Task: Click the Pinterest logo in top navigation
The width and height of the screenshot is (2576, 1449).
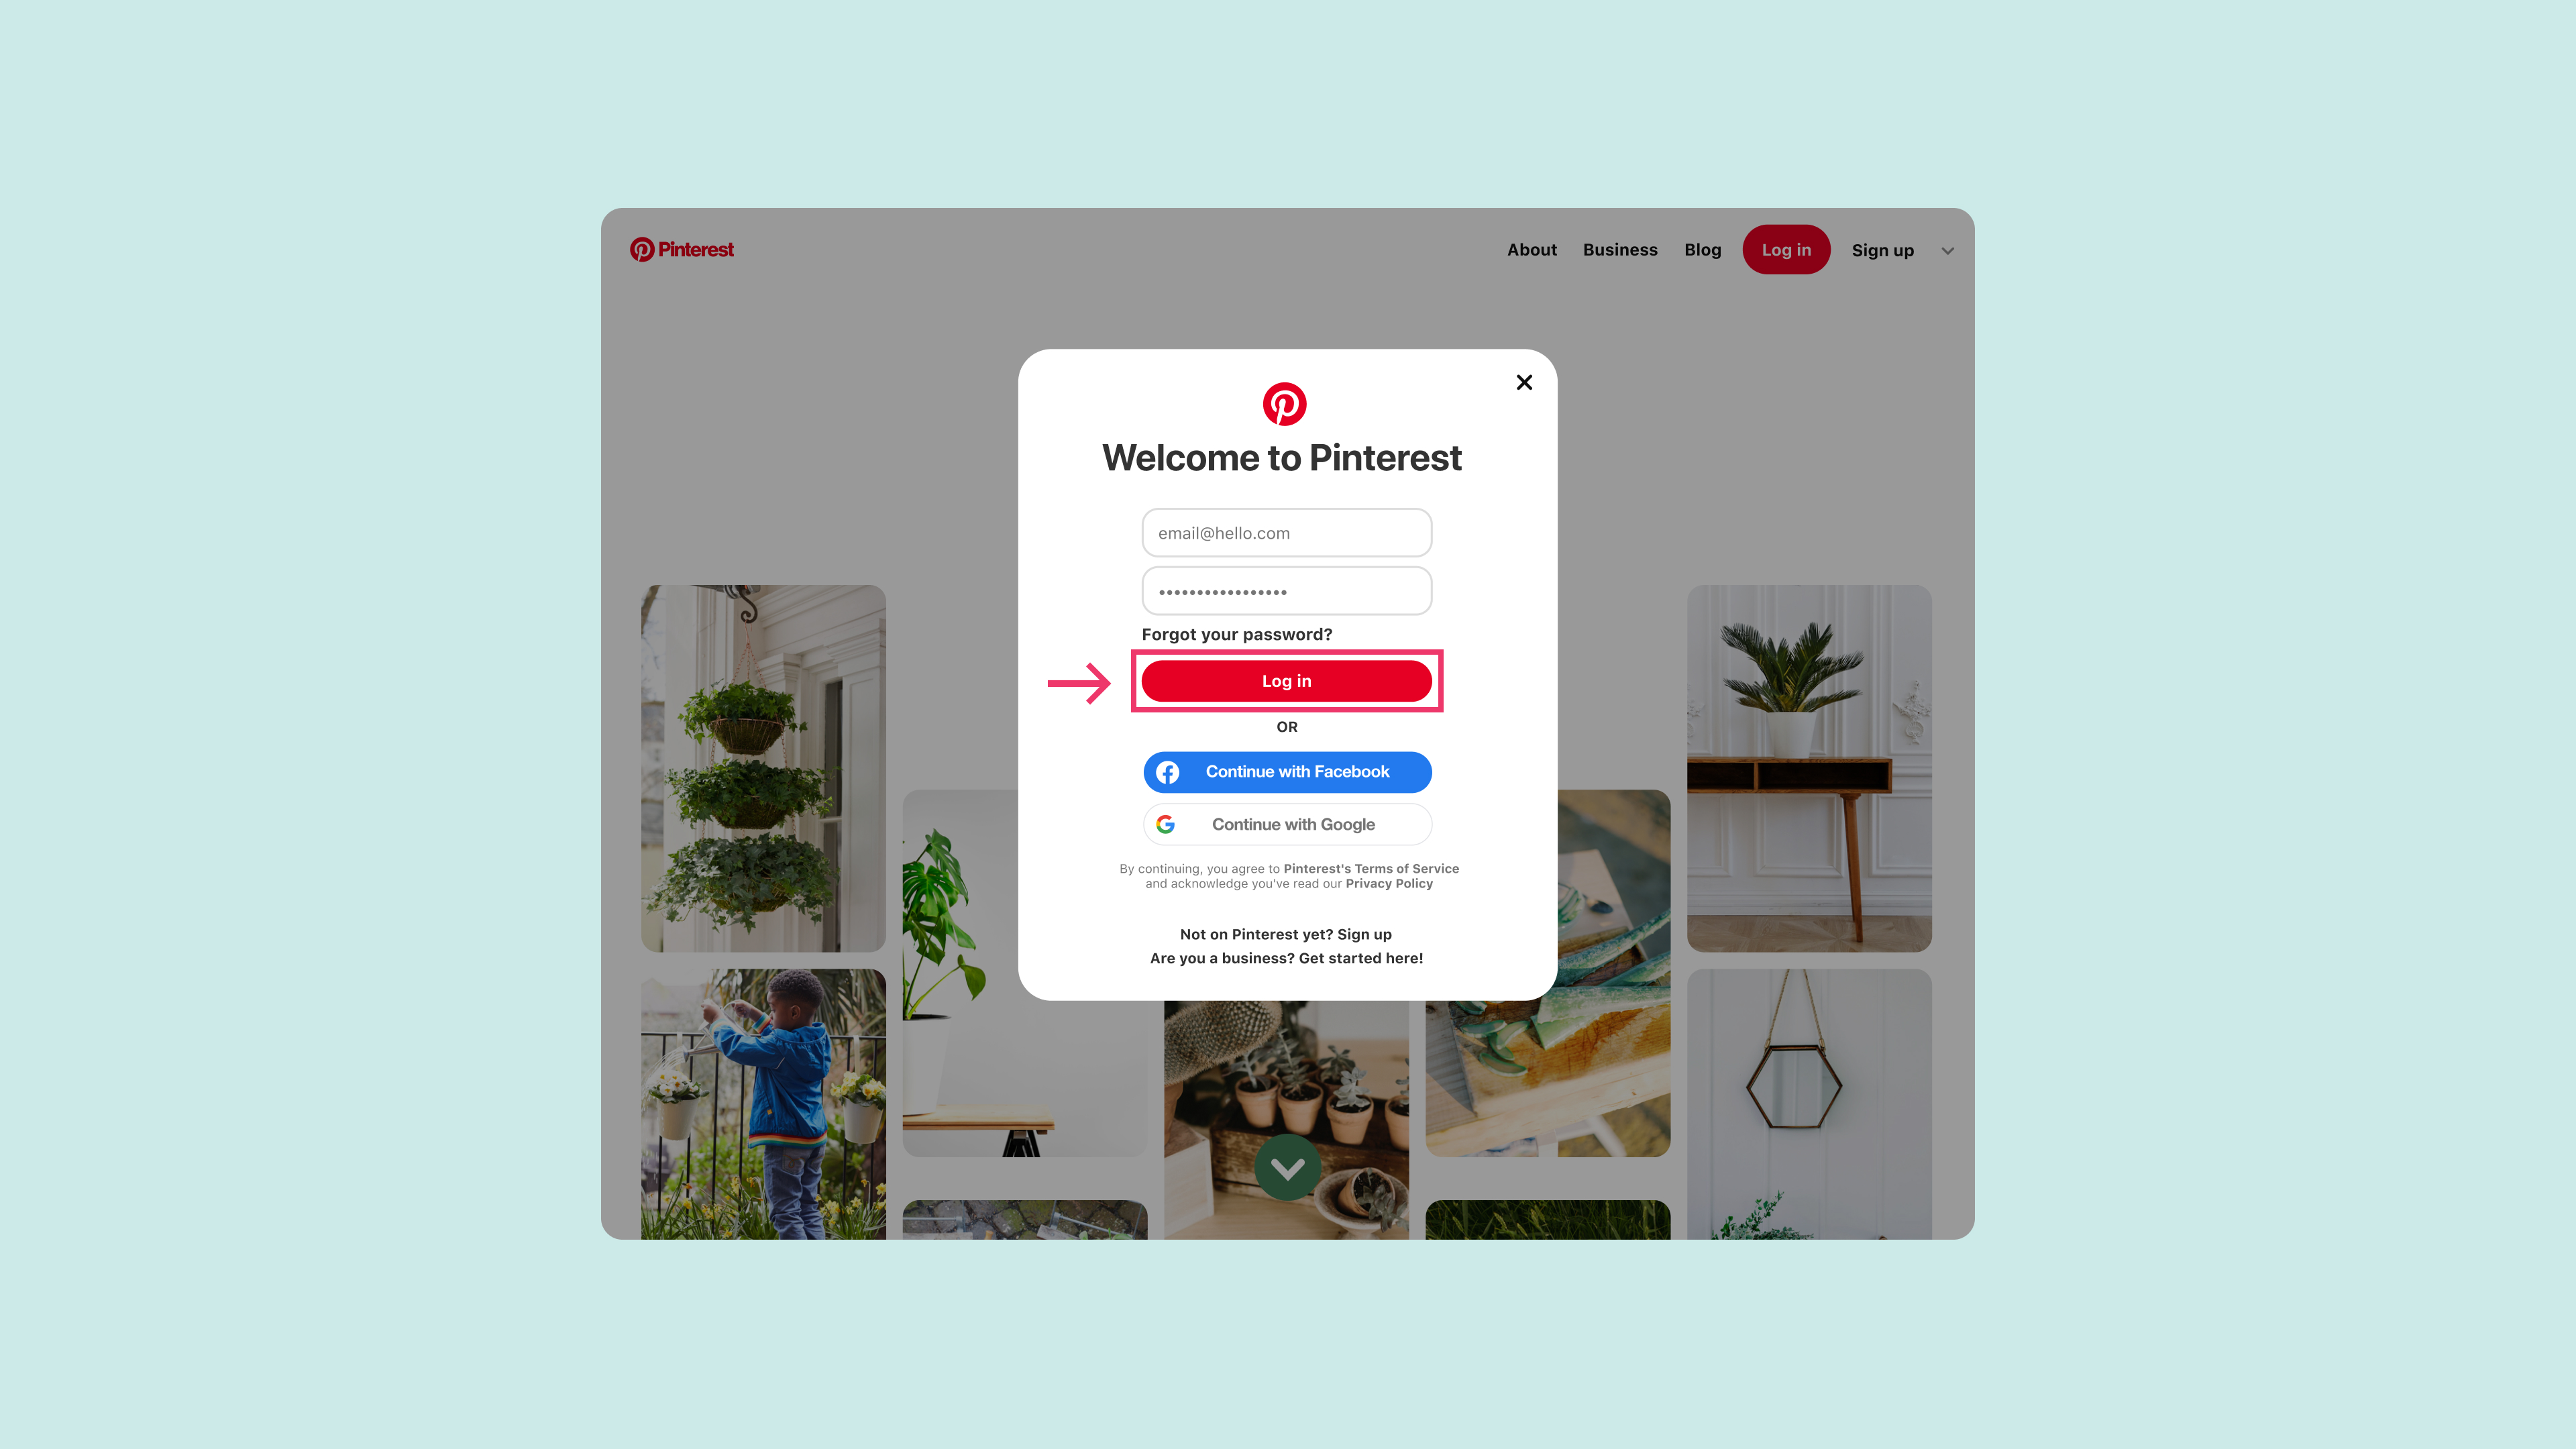Action: [681, 250]
